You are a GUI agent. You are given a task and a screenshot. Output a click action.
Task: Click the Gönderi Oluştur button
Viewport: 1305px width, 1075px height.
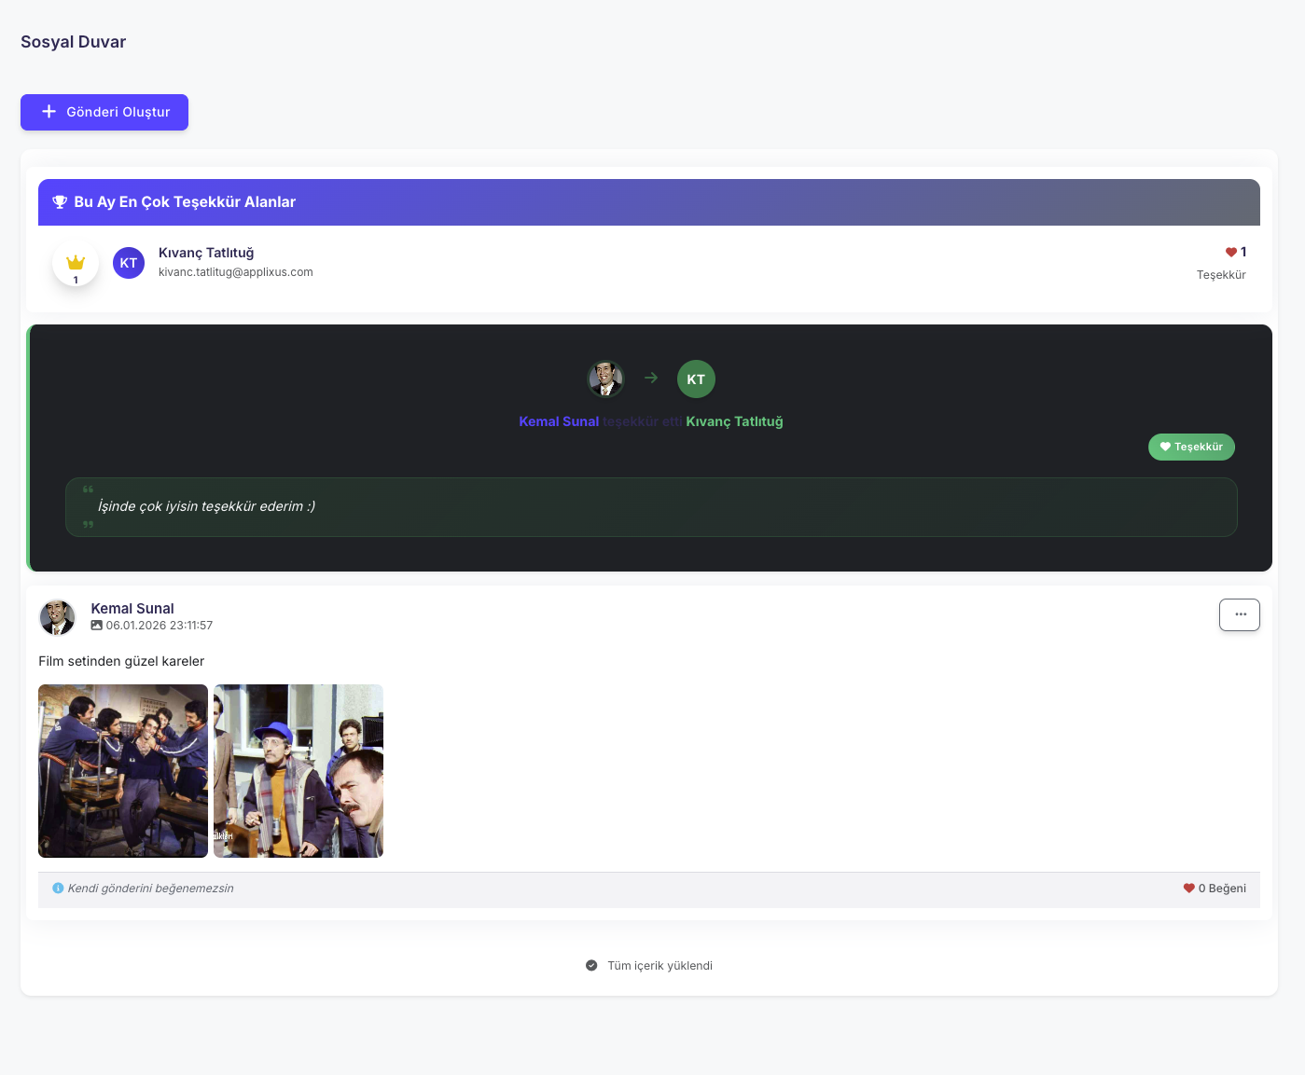click(104, 112)
